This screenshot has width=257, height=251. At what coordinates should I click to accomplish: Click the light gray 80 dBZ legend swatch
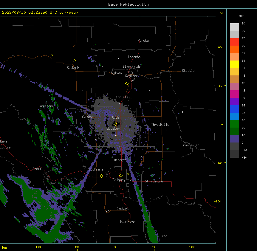click(234, 27)
